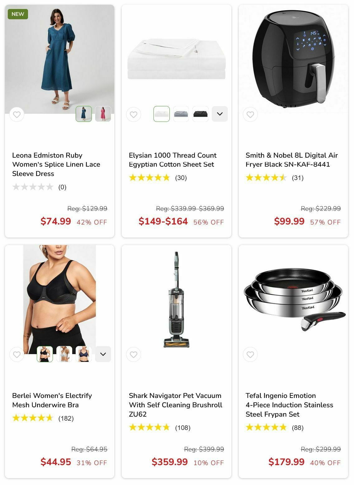Add Tefal frypan set to wishlist

[250, 354]
